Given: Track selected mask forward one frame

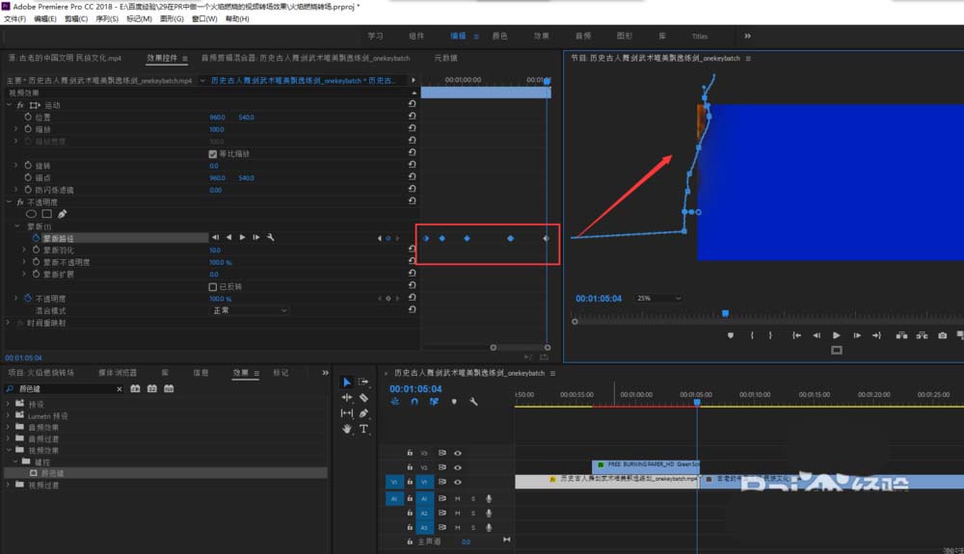Looking at the screenshot, I should tap(255, 237).
